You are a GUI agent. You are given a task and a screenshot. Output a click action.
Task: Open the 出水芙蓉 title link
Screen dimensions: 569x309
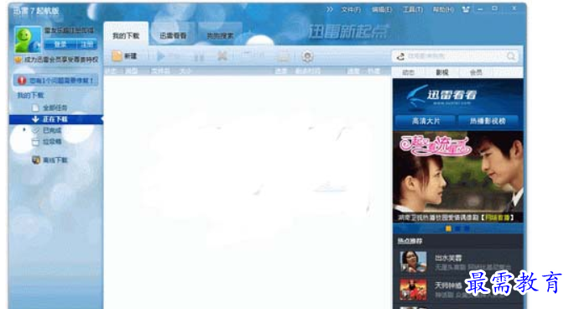[x=448, y=258]
